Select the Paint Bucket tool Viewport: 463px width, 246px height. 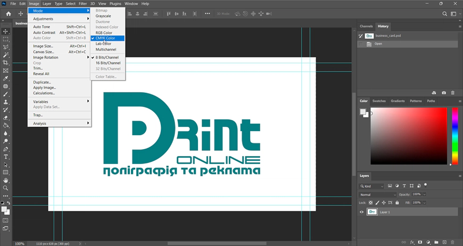5,126
